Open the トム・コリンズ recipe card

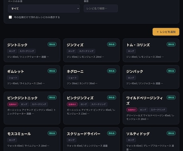click(x=151, y=50)
